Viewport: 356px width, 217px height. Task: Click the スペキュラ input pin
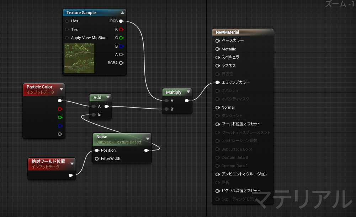click(x=218, y=58)
